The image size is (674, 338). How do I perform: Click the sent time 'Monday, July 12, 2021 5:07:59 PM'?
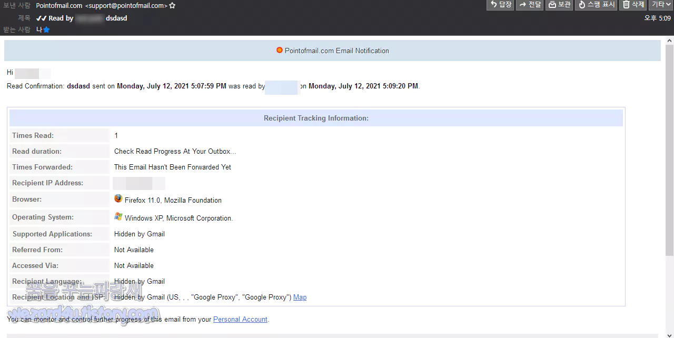pos(172,86)
